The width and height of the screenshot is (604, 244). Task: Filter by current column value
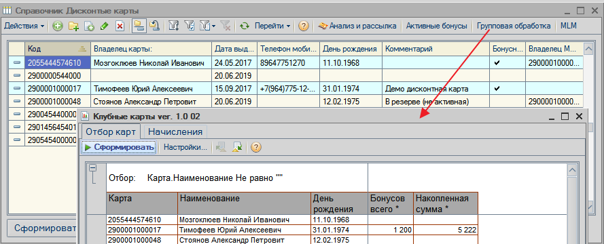coord(190,26)
